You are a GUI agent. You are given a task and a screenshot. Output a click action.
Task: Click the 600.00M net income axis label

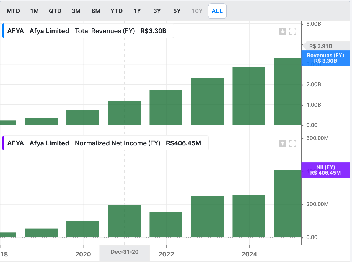tap(317, 138)
